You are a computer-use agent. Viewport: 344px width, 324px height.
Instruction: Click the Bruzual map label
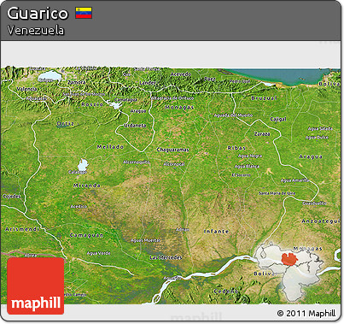point(264,97)
